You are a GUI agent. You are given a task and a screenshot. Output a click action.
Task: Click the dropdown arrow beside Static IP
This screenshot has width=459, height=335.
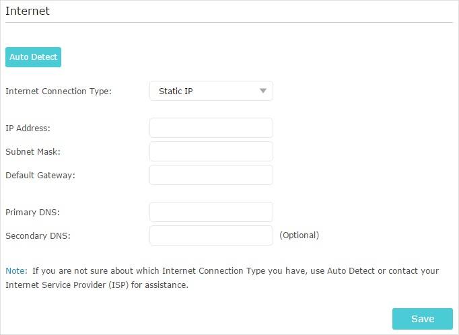[x=263, y=91]
